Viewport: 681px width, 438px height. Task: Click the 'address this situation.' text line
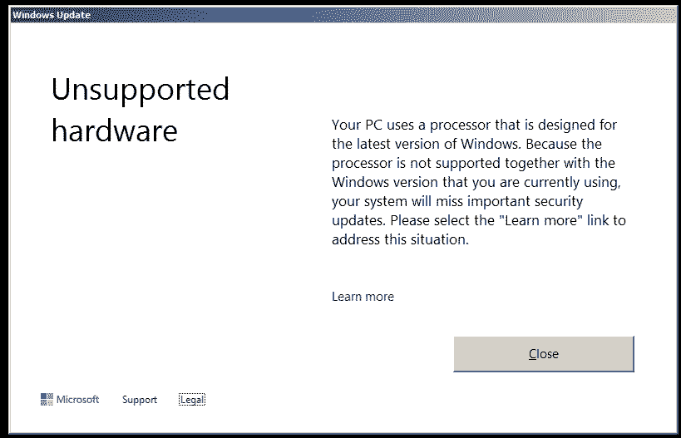click(x=400, y=240)
